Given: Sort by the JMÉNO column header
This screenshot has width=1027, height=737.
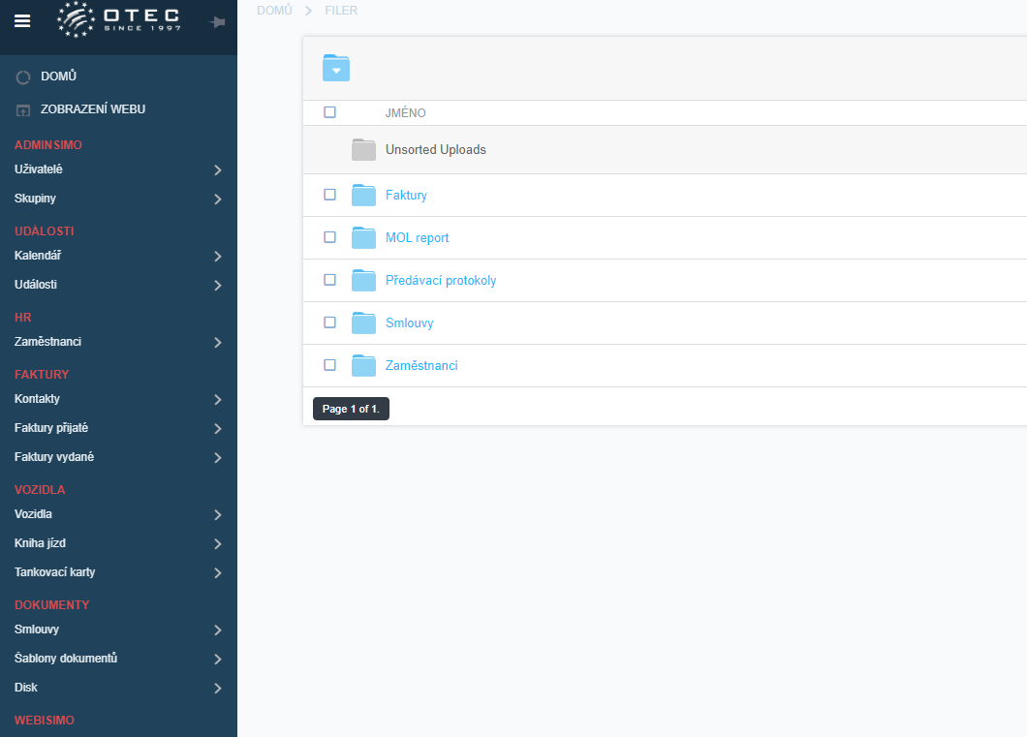Looking at the screenshot, I should pyautogui.click(x=405, y=113).
